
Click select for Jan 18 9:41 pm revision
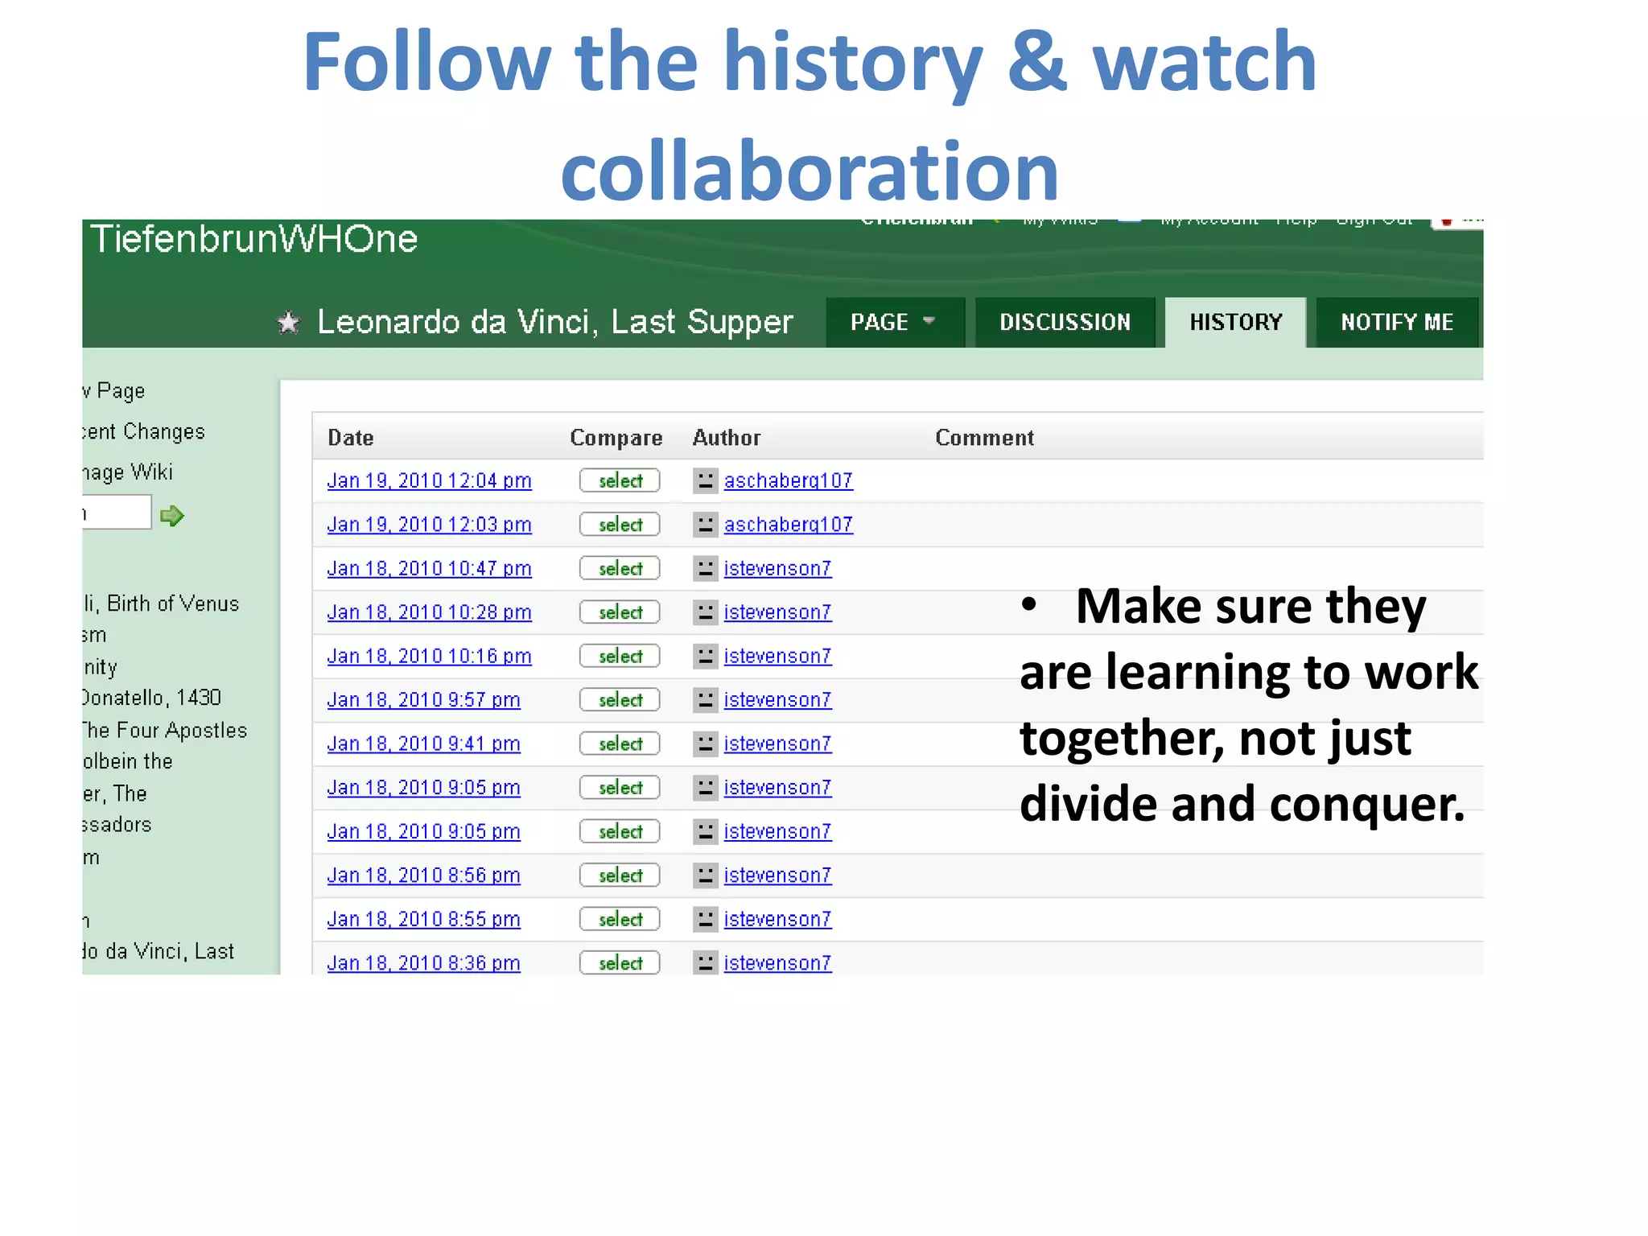(x=620, y=744)
